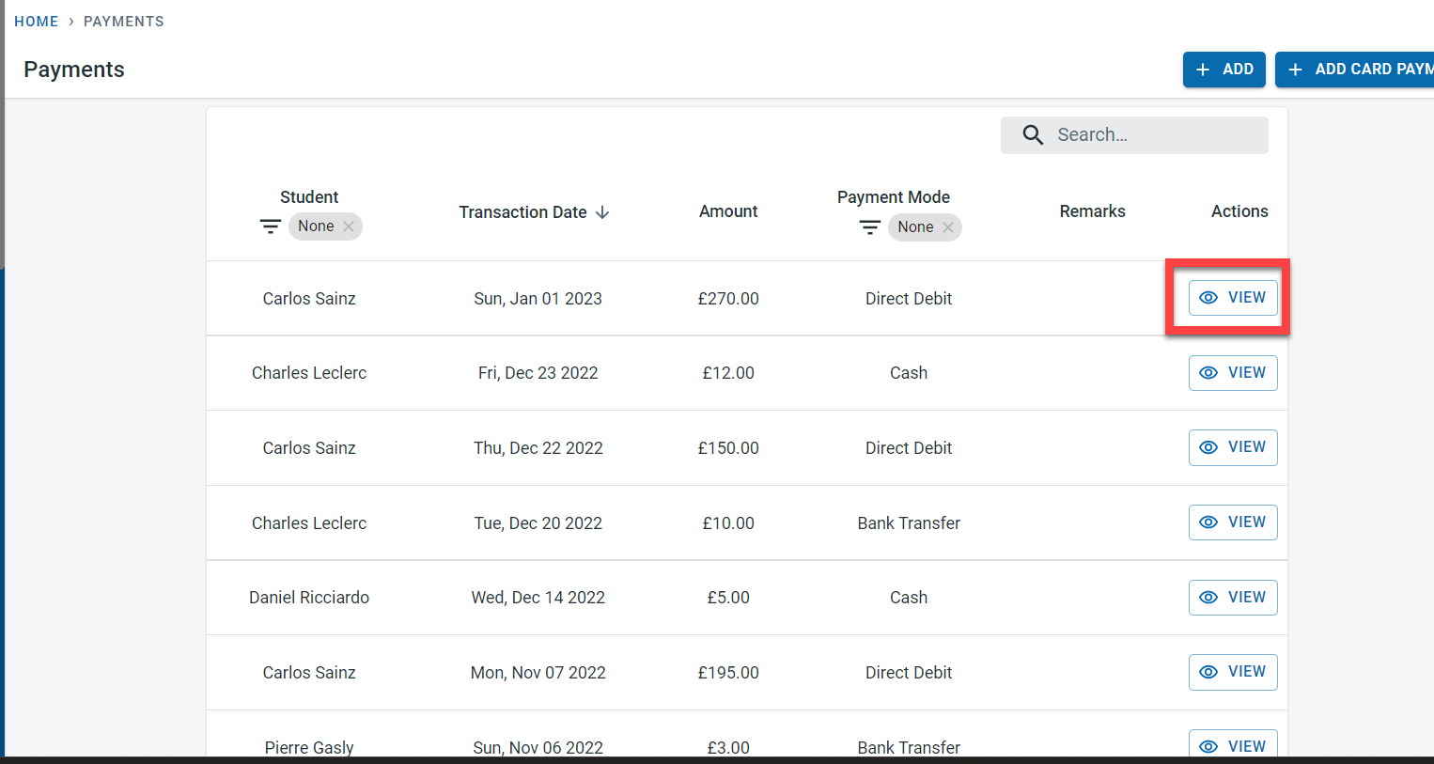Go to HOME breadcrumb link
This screenshot has width=1434, height=764.
[36, 22]
